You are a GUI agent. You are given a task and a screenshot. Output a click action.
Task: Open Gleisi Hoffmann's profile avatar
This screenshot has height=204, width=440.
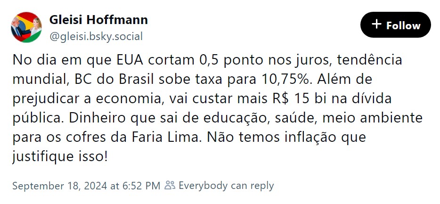click(x=26, y=27)
